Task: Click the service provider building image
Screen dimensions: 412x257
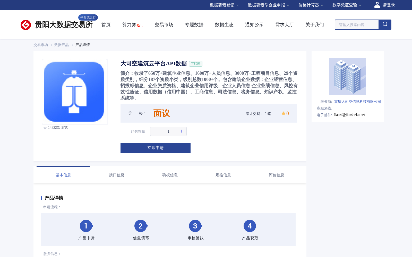Action: [348, 76]
